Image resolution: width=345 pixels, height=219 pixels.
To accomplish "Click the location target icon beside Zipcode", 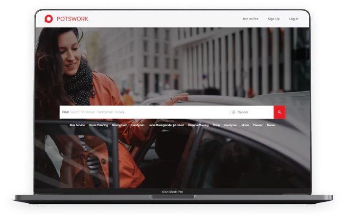I will pos(233,112).
